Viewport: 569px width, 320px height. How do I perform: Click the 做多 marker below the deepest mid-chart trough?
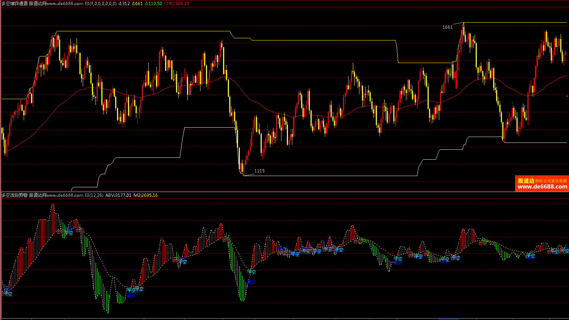coord(252,282)
